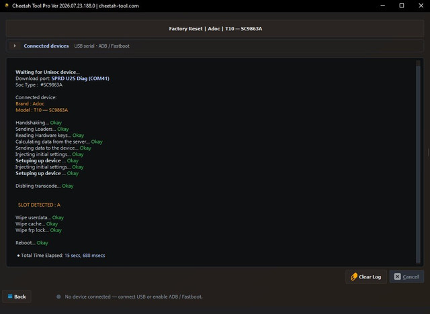Click the 'Wipe frp lock... Okay' line
This screenshot has width=430, height=314.
click(38, 230)
